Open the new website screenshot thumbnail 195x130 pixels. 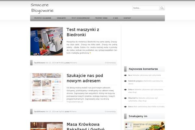(x=46, y=87)
